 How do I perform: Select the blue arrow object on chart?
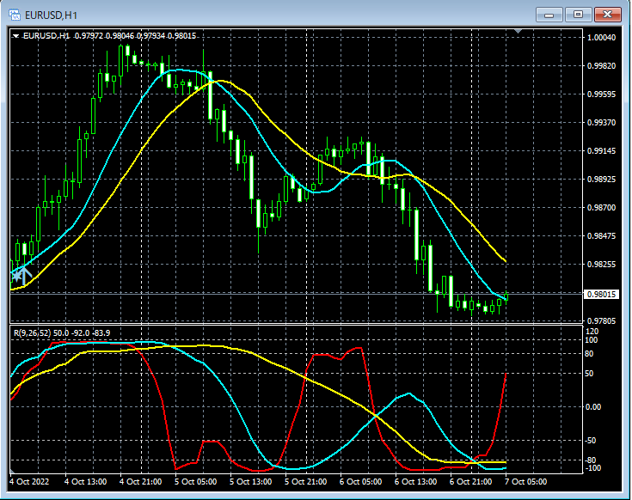point(24,276)
